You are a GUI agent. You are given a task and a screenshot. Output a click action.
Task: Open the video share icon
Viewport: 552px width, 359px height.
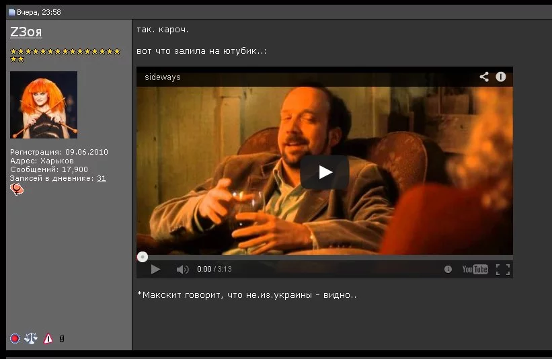click(484, 77)
